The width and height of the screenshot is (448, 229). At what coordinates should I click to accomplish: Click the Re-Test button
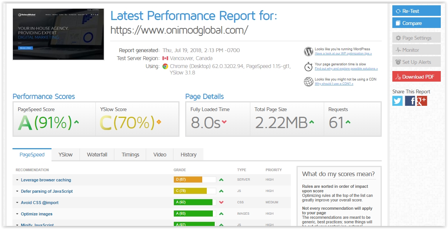pos(416,11)
